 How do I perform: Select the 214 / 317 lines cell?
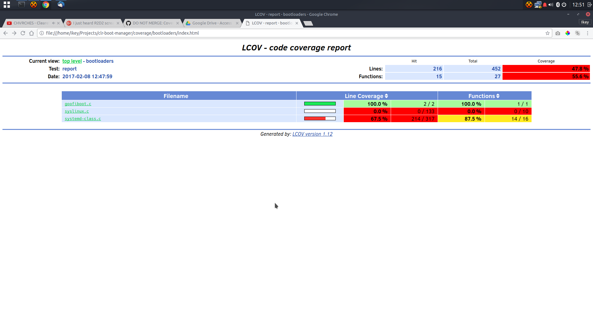click(414, 119)
